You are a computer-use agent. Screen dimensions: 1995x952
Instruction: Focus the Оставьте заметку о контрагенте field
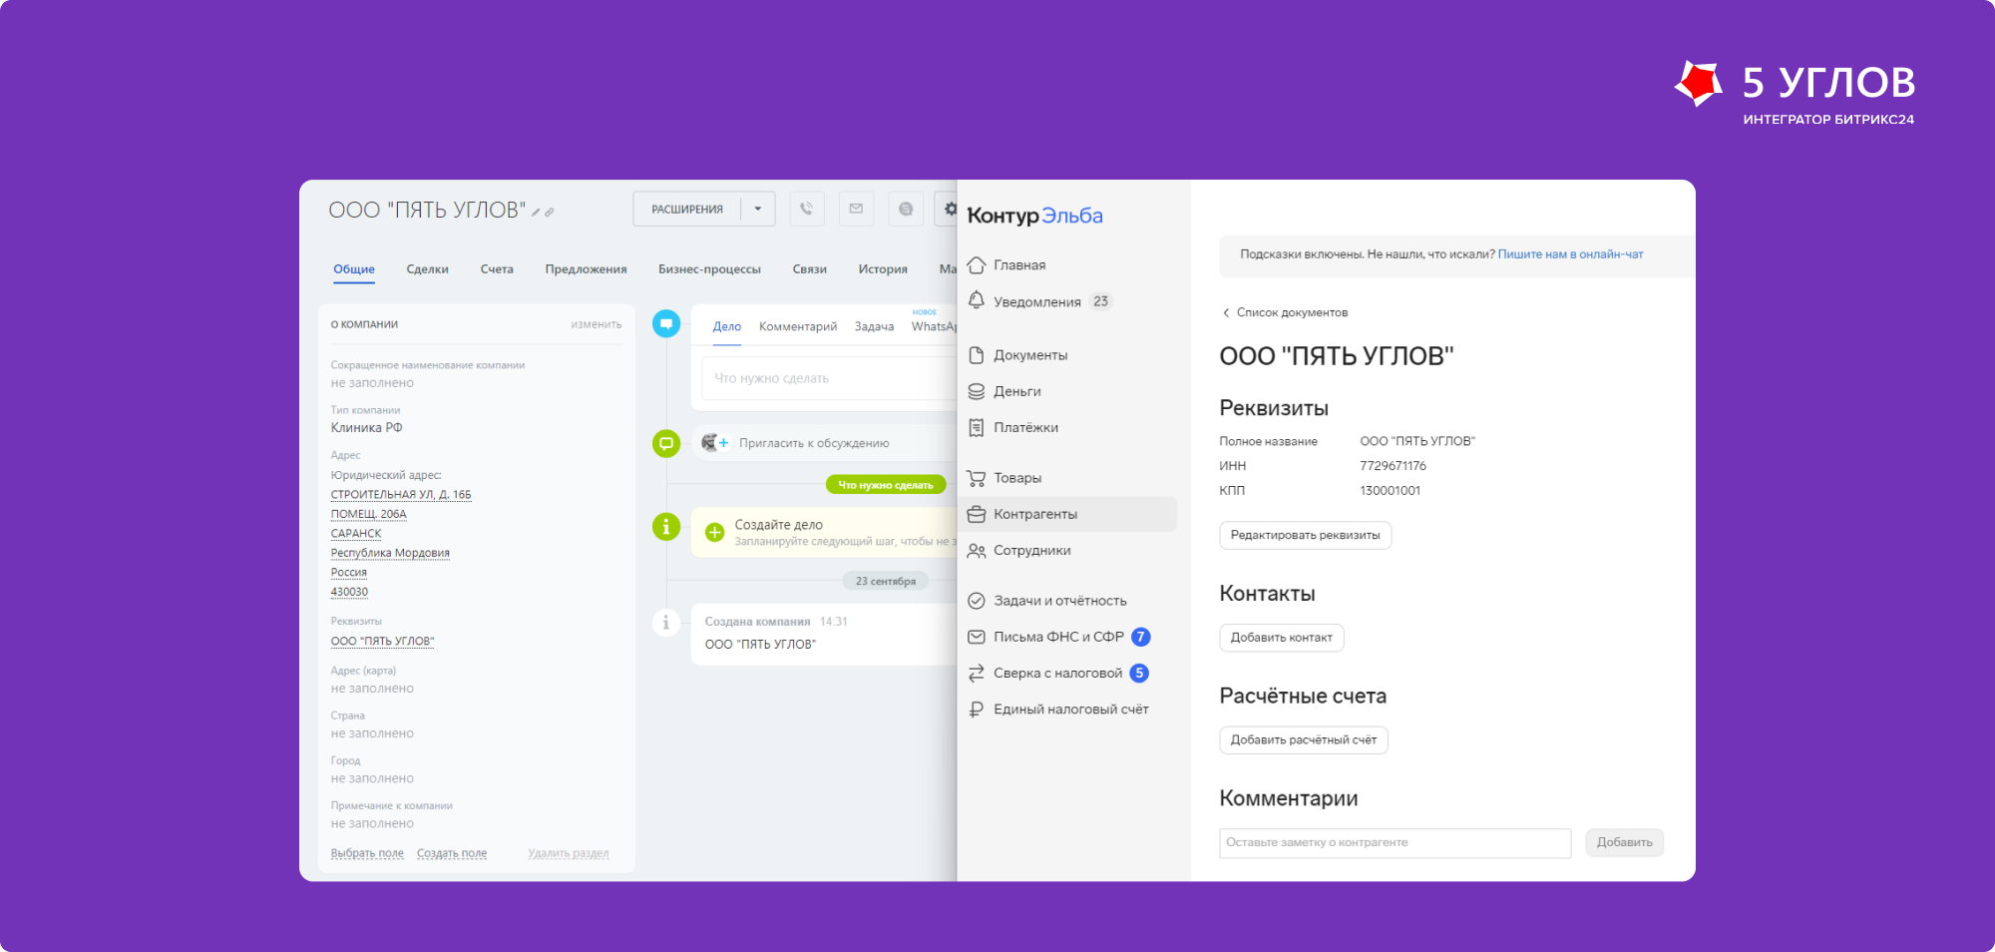pos(1395,843)
